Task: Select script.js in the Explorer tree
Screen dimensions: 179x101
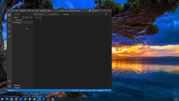Action: 23,22
